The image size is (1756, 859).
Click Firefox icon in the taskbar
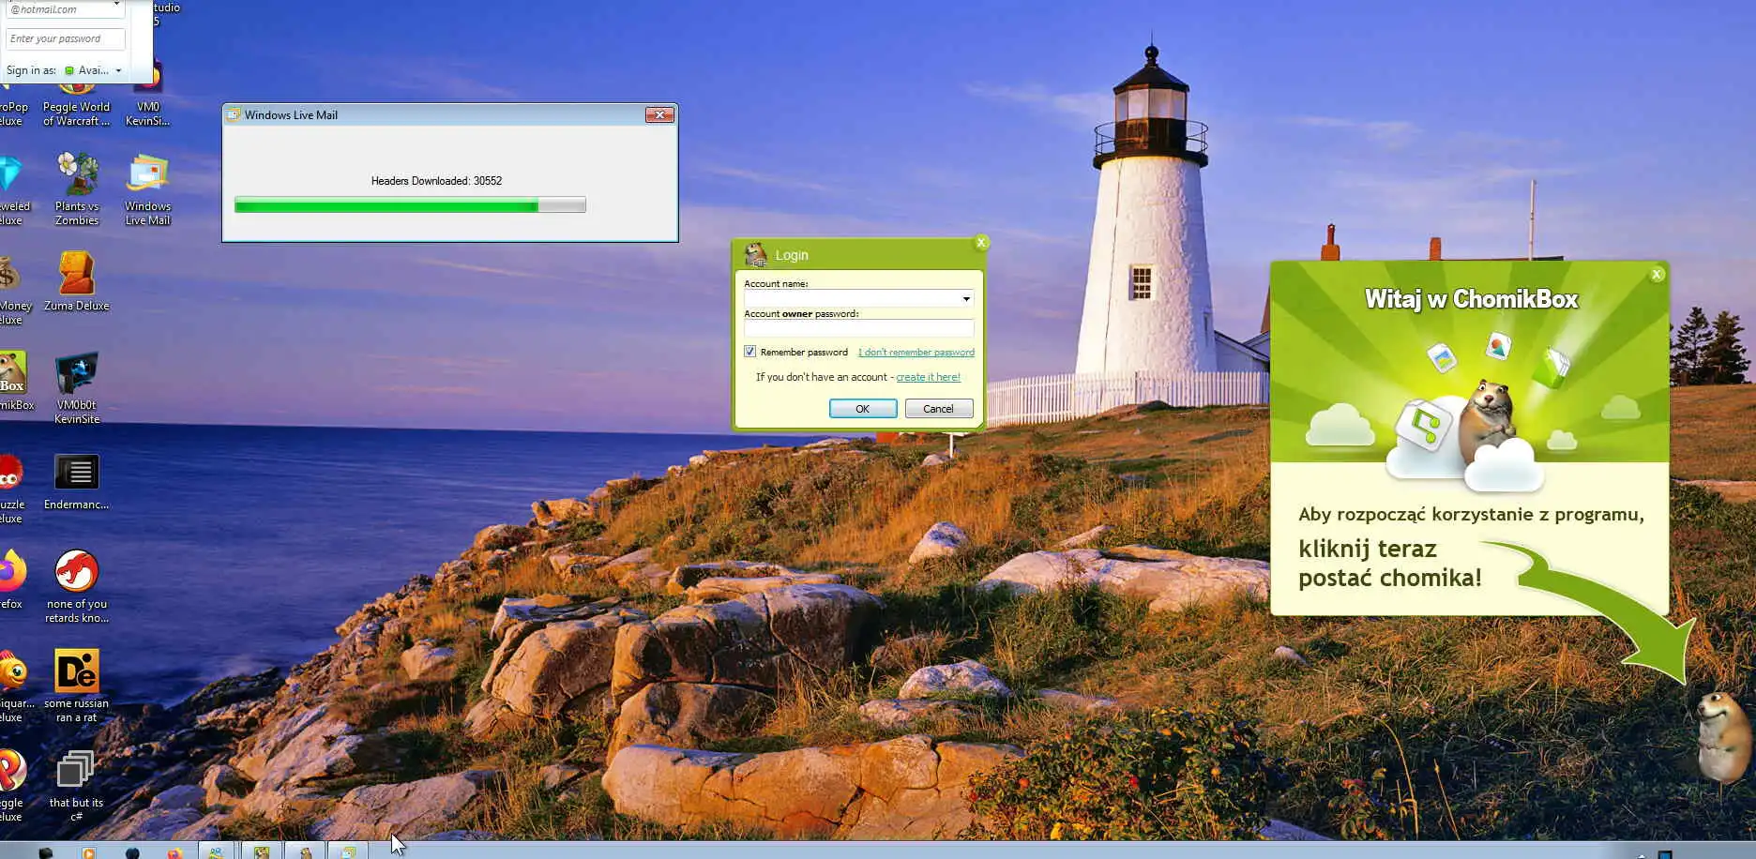click(174, 851)
